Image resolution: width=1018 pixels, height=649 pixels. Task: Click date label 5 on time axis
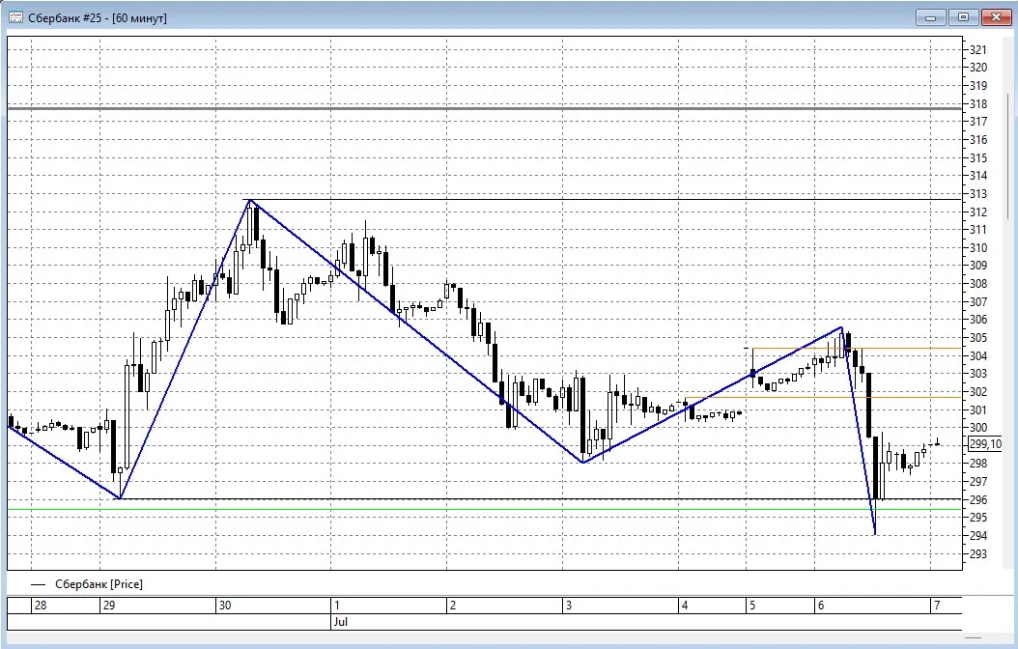point(752,606)
